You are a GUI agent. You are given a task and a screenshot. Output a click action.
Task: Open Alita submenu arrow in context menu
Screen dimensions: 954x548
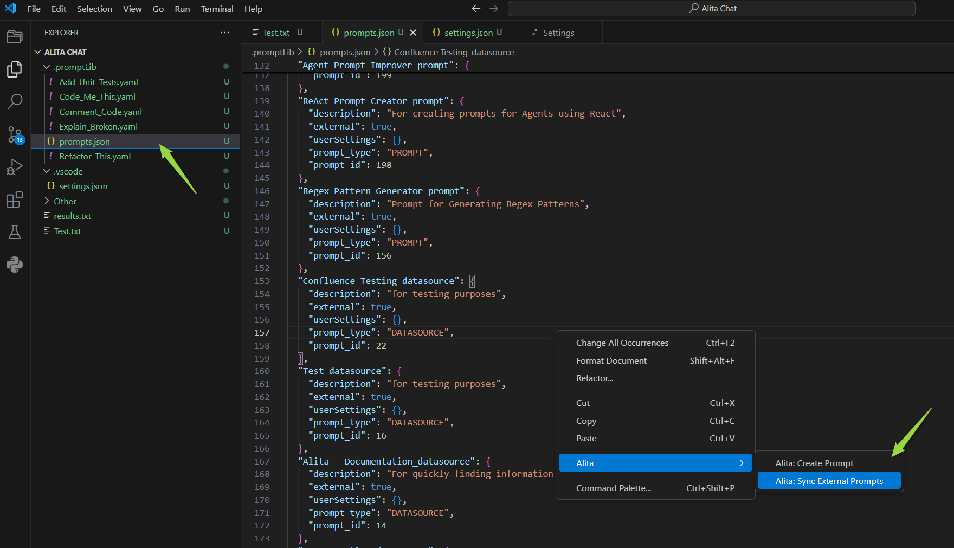(742, 463)
